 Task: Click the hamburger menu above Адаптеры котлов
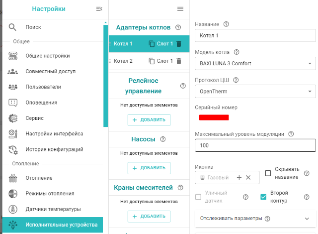coord(180,9)
